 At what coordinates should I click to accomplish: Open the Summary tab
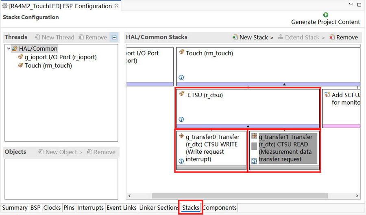(x=15, y=208)
